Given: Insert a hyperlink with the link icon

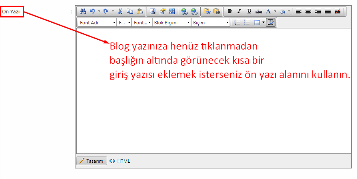Looking at the screenshot, I should click(184, 11).
